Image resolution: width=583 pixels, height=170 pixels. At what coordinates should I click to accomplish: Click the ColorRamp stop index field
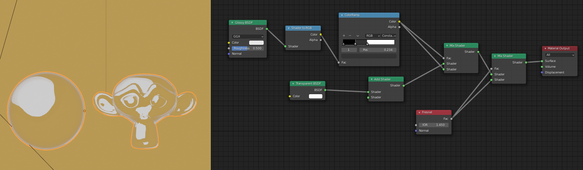coord(349,50)
